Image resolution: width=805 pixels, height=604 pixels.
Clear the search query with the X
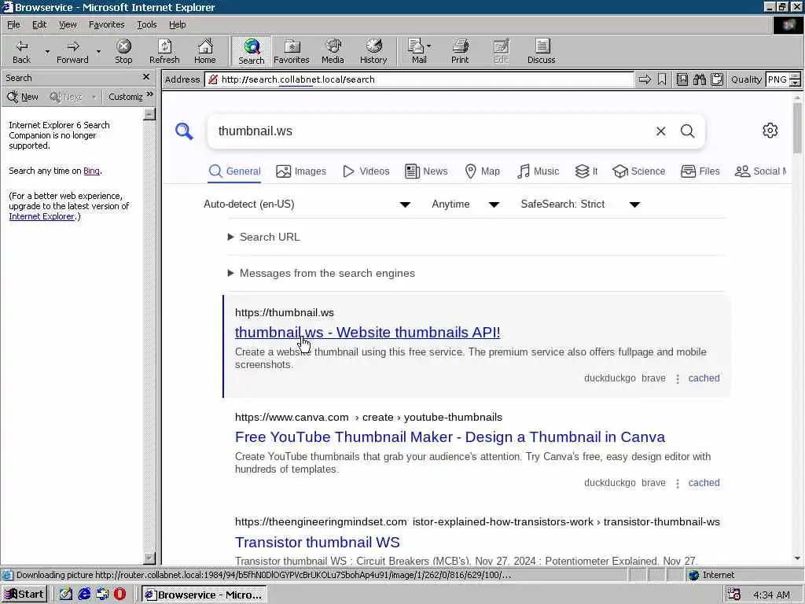tap(660, 131)
